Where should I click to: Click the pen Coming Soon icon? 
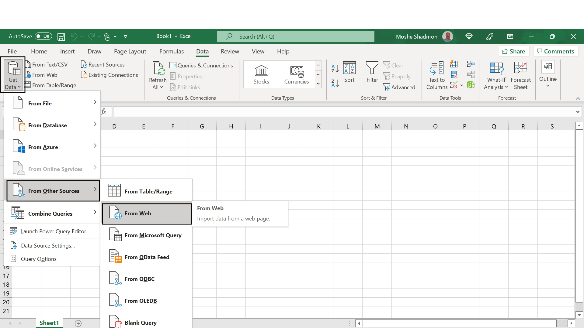[x=490, y=36]
